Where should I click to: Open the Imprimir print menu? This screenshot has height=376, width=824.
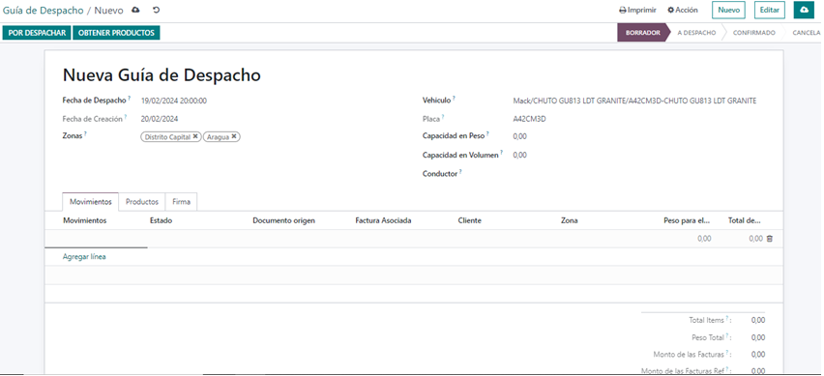637,10
